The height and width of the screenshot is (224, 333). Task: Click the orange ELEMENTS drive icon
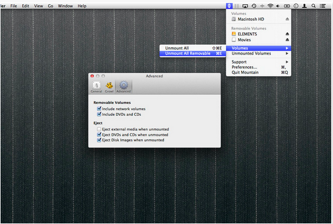click(x=234, y=34)
